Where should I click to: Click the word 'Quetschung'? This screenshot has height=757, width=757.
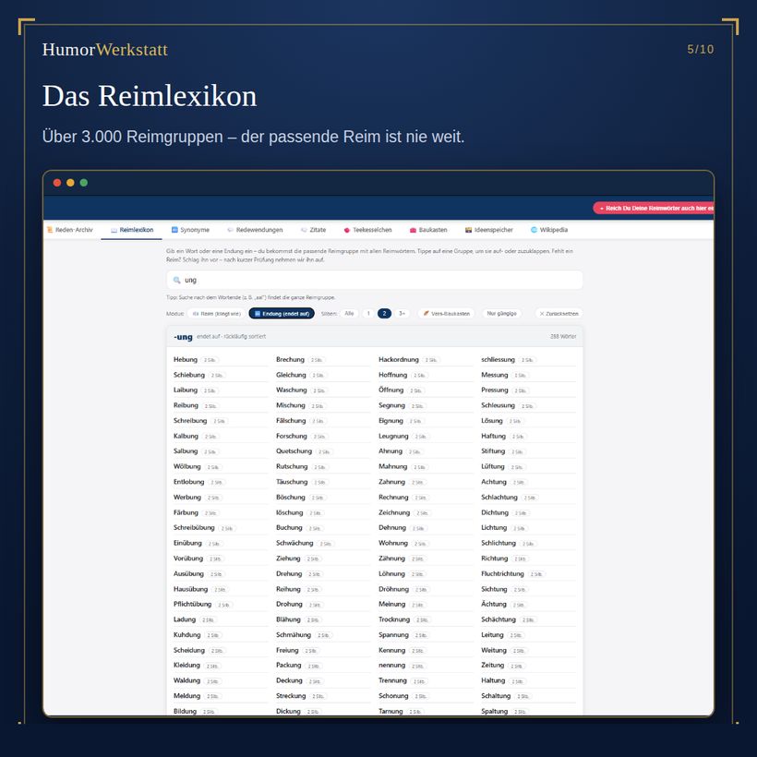[294, 451]
